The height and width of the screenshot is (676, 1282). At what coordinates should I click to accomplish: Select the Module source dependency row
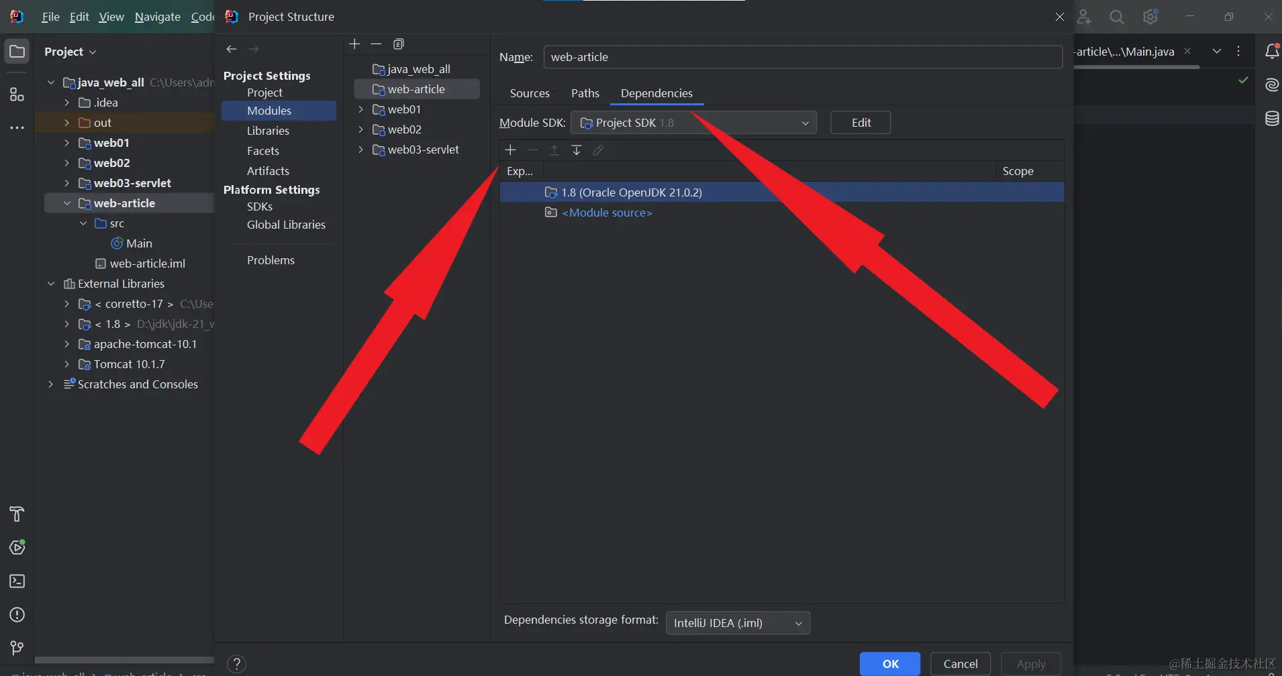tap(782, 213)
